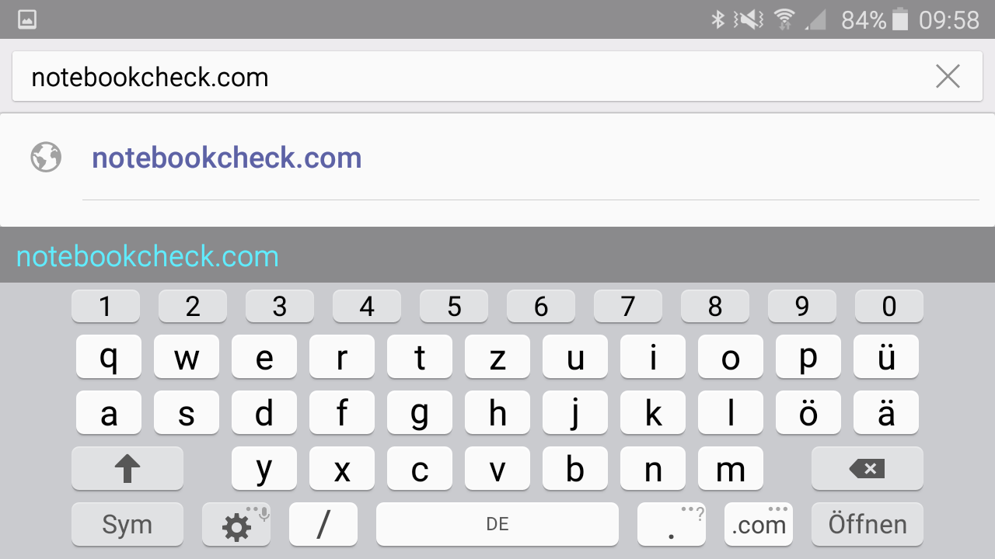Tap the number 5 key
The height and width of the screenshot is (559, 995).
tap(454, 307)
